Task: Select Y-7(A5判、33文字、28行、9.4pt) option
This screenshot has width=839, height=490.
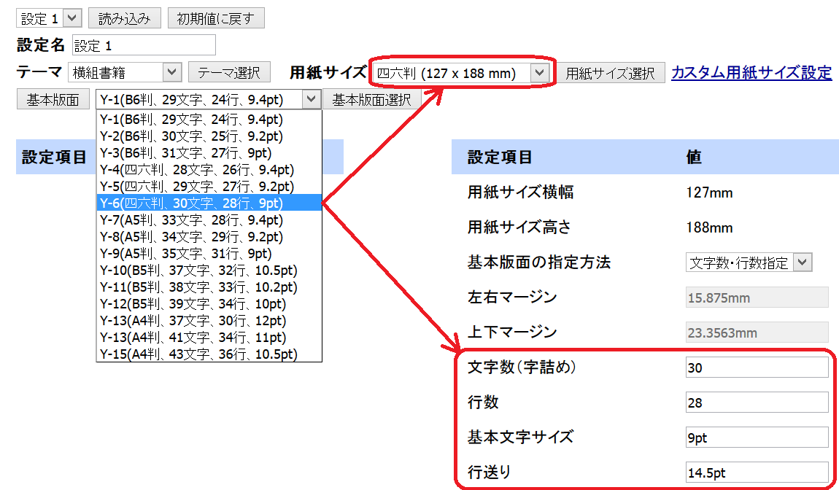Action: (209, 220)
